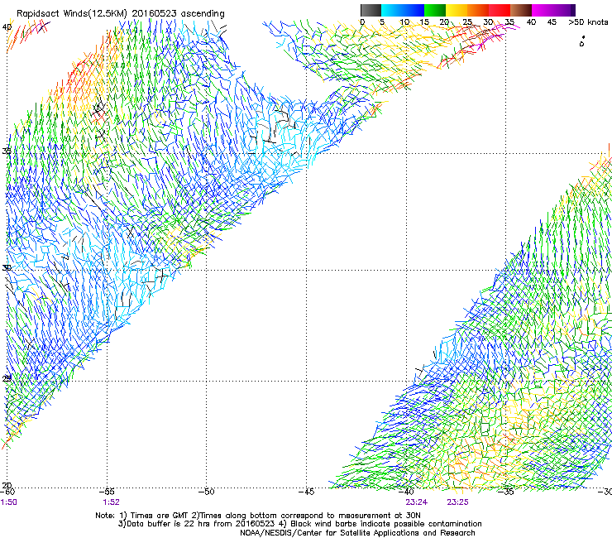Click the latitude label 40
This screenshot has width=612, height=538.
(7, 27)
